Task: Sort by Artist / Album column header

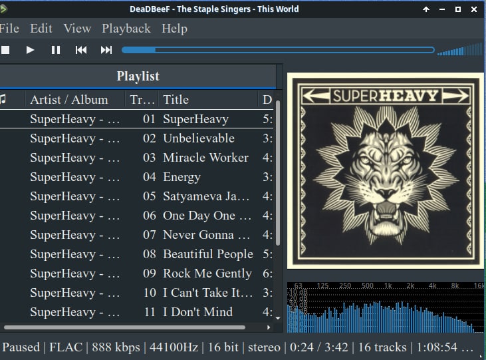Action: (74, 99)
